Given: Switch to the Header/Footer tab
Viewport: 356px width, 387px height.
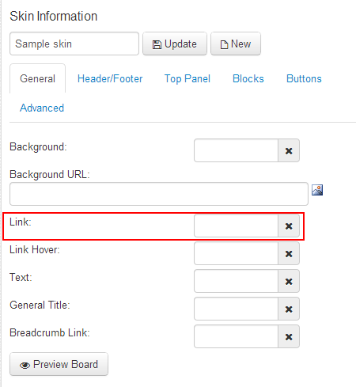Looking at the screenshot, I should [x=110, y=78].
